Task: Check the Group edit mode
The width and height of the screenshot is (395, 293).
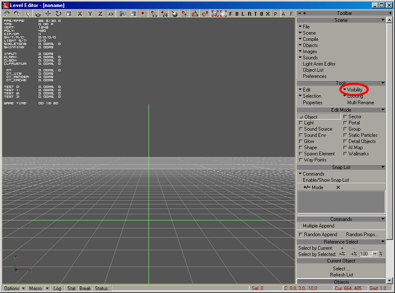Action: coord(345,129)
